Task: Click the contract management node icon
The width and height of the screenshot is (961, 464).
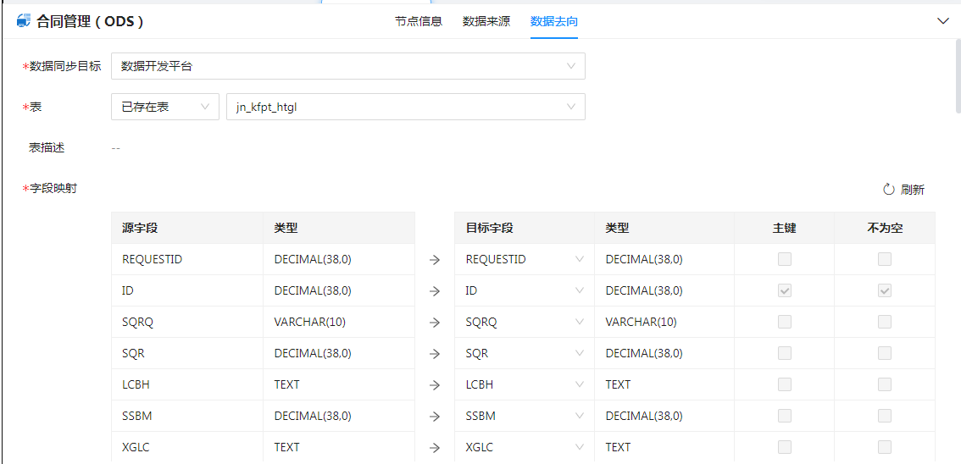Action: tap(24, 21)
